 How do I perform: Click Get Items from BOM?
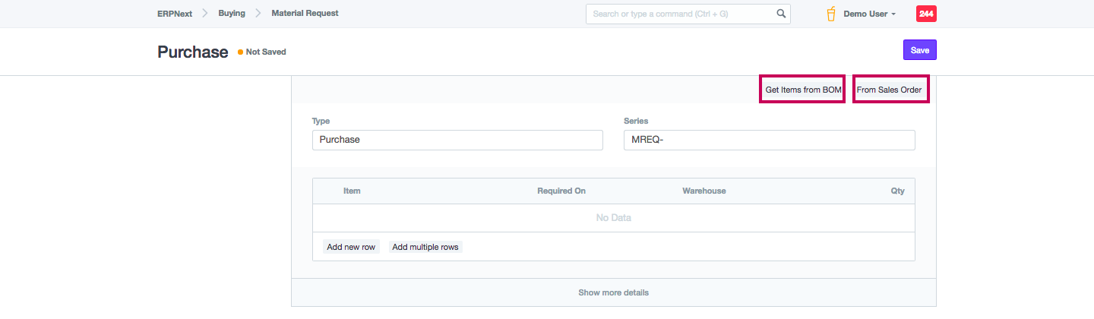pos(803,90)
